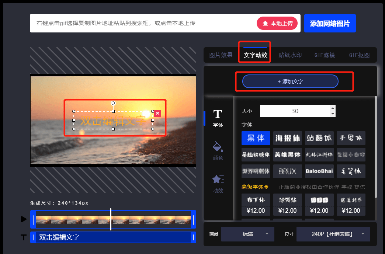Open the 颜色 paint bucket section
This screenshot has width=385, height=254.
point(218,151)
